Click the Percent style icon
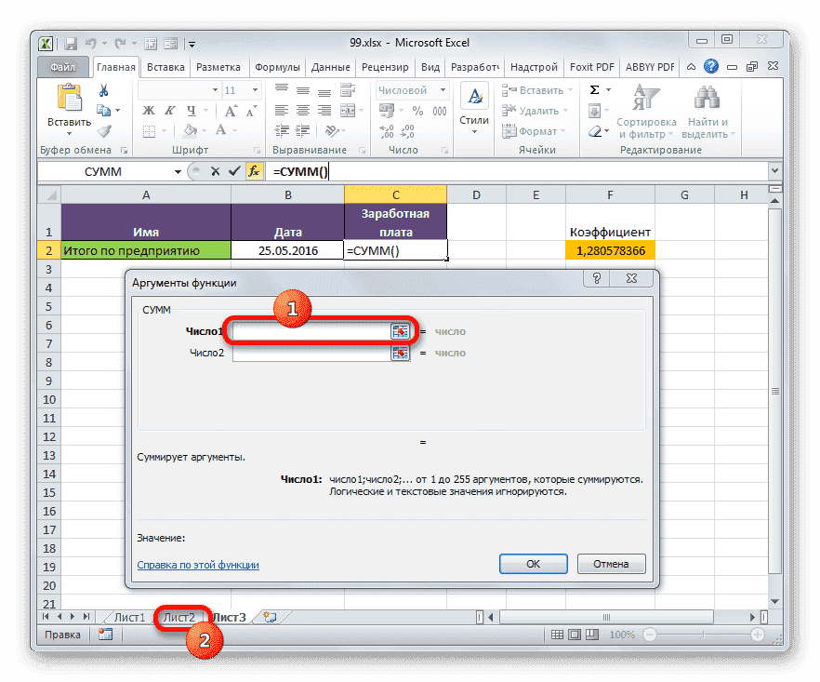The height and width of the screenshot is (682, 820). point(417,110)
